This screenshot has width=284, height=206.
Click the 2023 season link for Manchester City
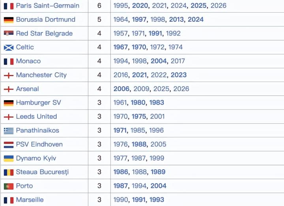click(179, 75)
